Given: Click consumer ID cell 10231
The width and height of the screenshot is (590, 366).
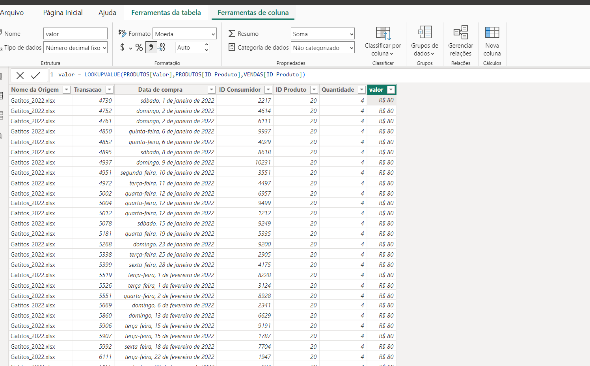Looking at the screenshot, I should pos(245,162).
